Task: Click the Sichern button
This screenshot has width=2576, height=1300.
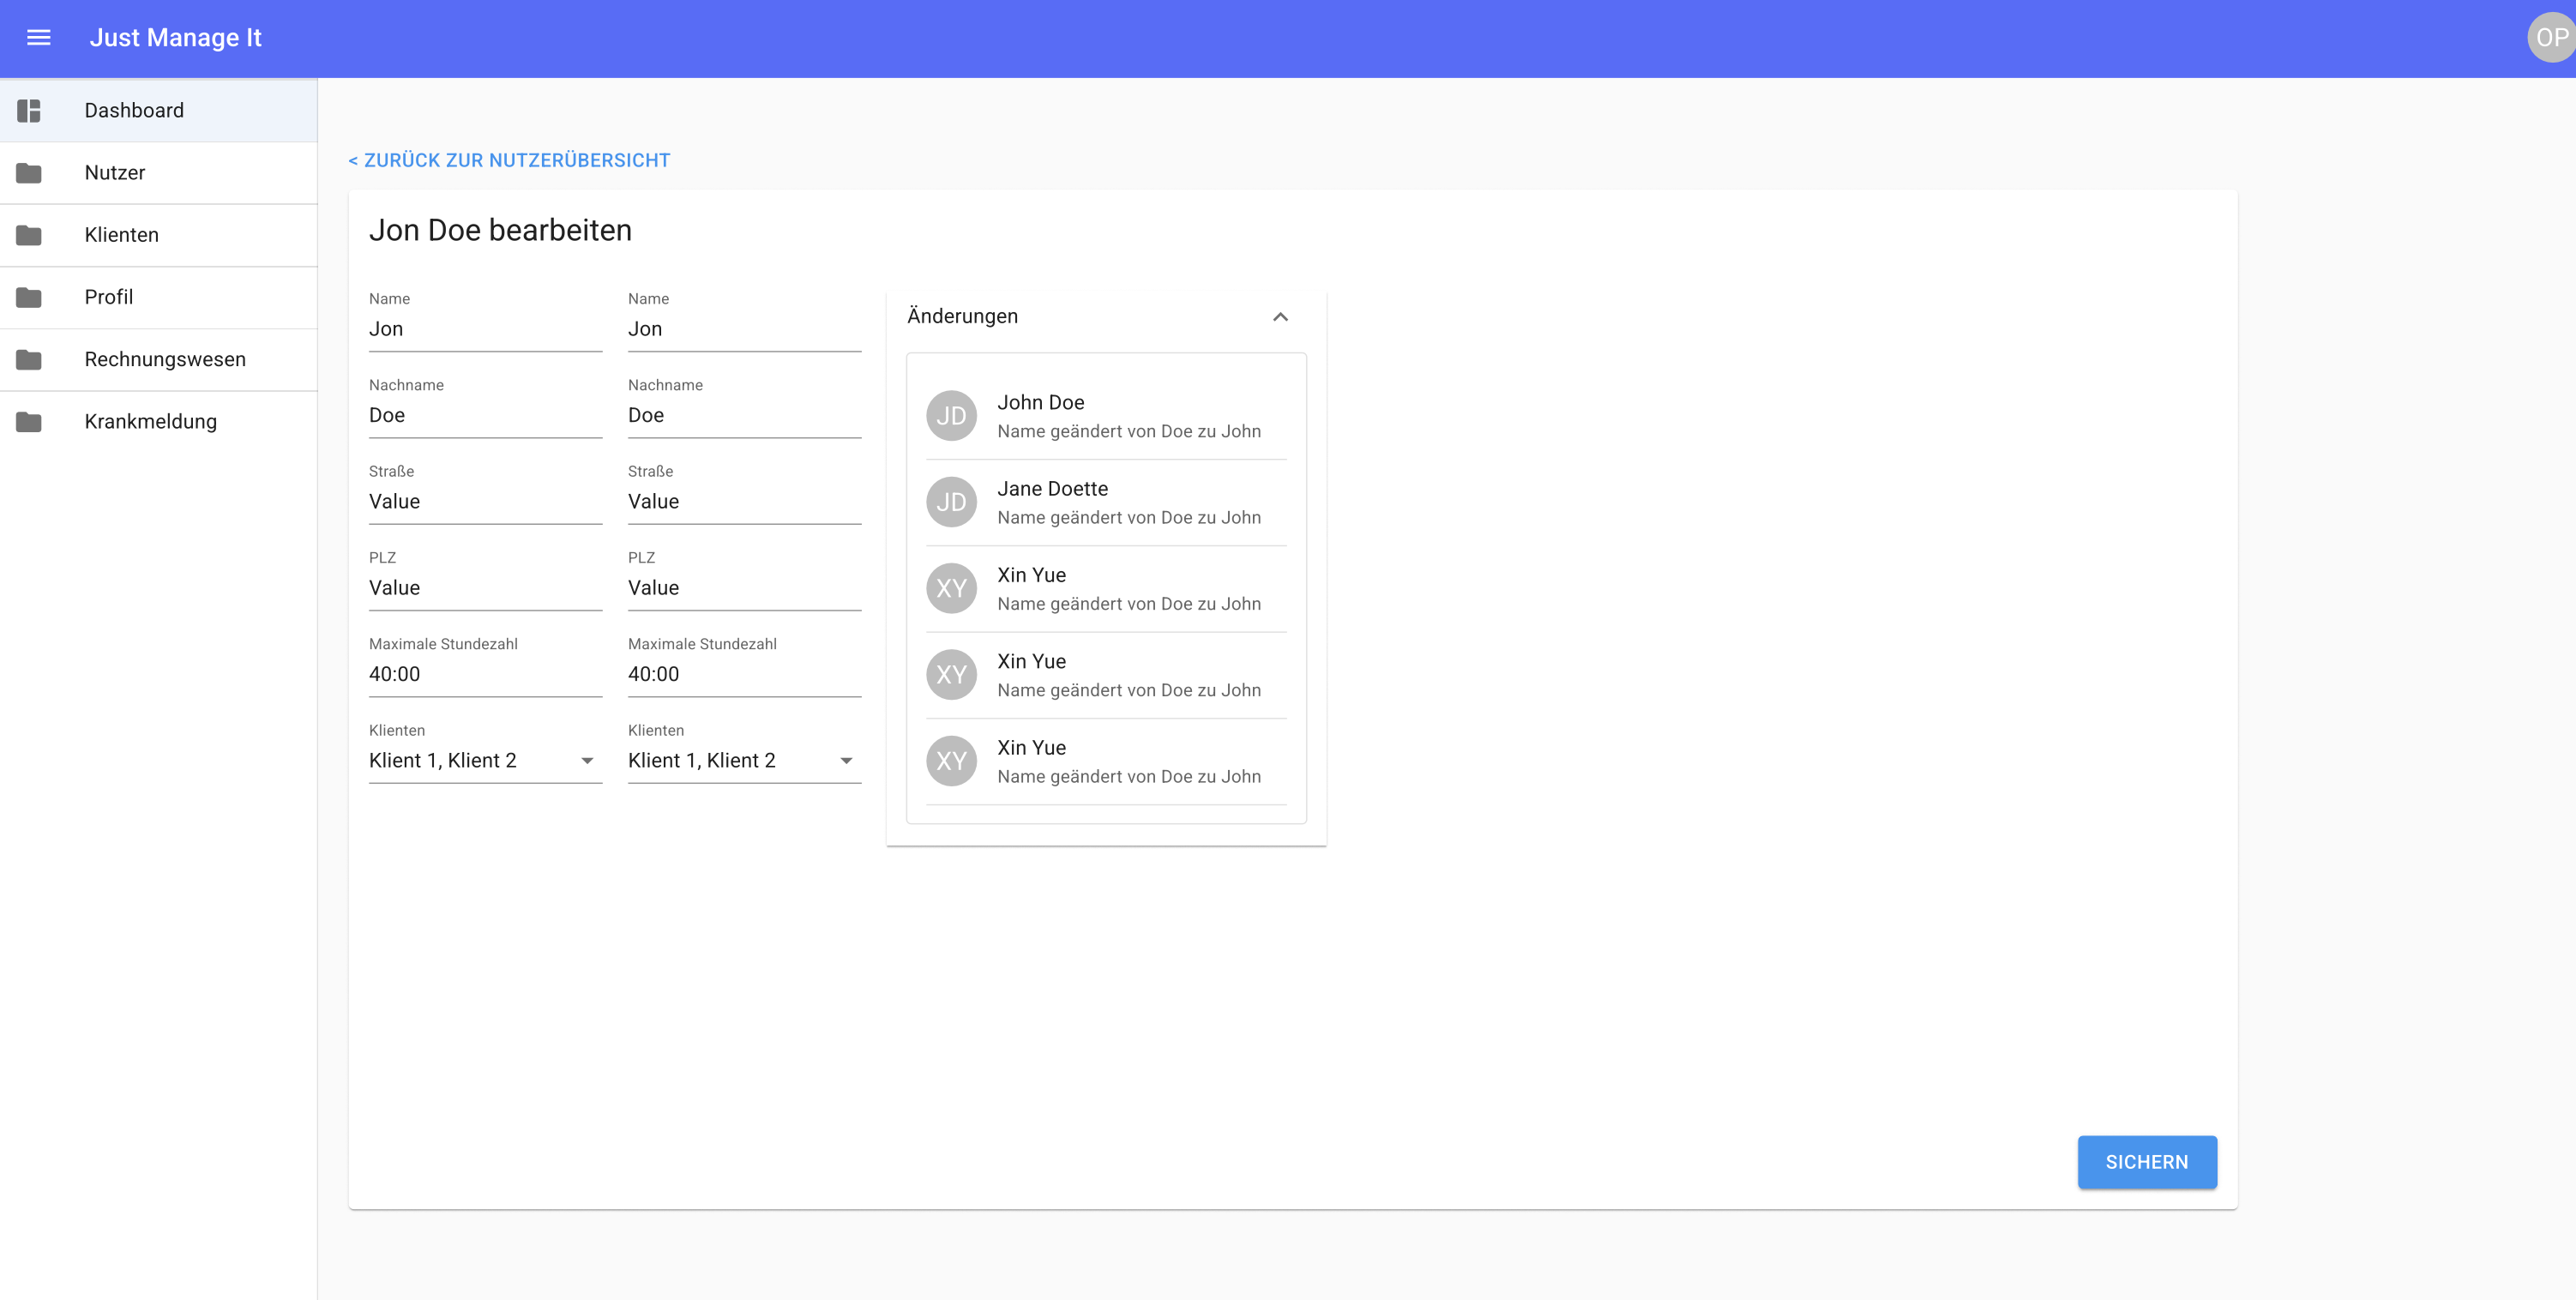Action: click(2146, 1162)
